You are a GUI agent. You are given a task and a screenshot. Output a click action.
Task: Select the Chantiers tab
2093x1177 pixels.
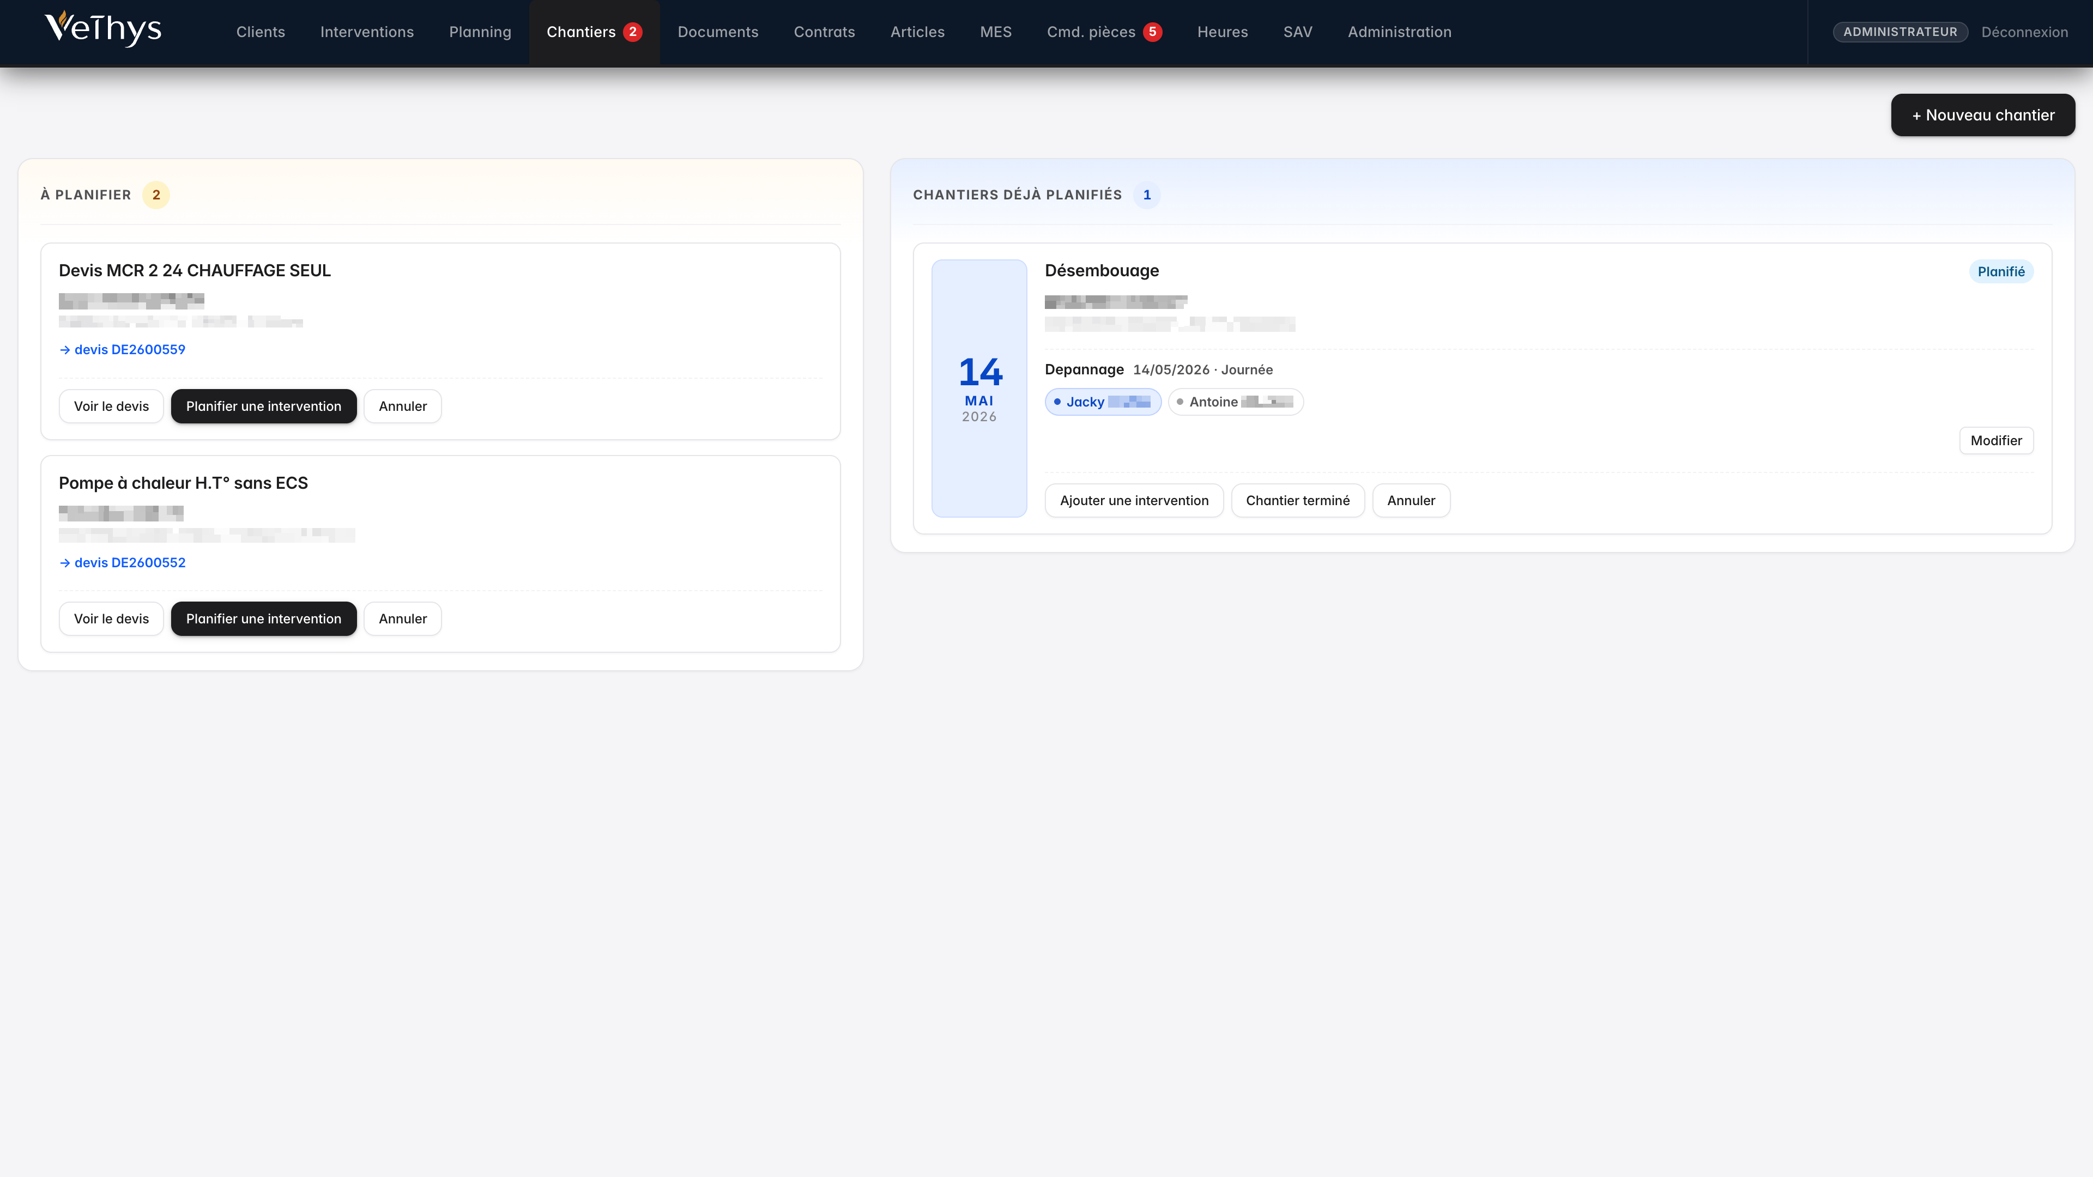tap(594, 32)
